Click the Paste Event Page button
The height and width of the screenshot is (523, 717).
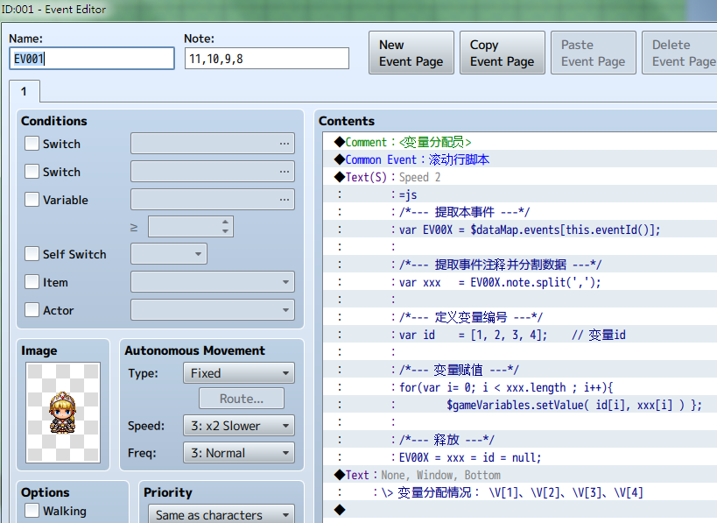(593, 53)
